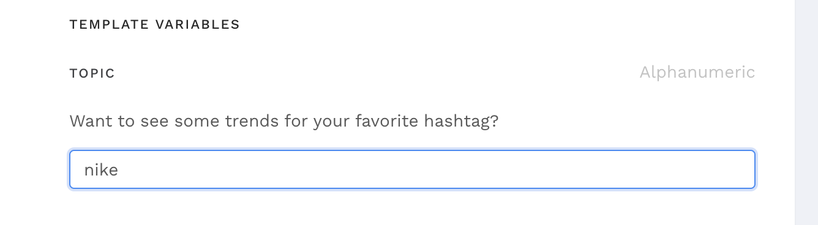Screen dimensions: 818x225
Task: Click the blank area below the nike field
Action: tap(412, 208)
